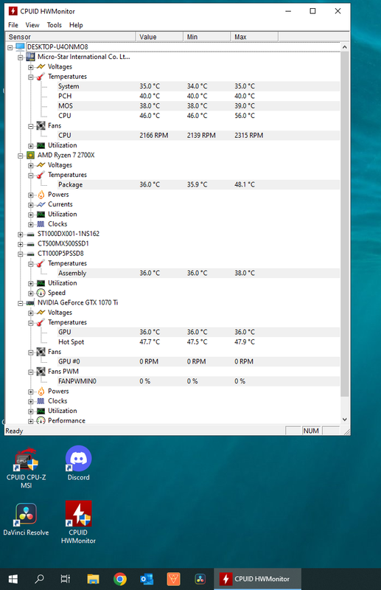Click the Min column header
This screenshot has width=381, height=590.
pyautogui.click(x=207, y=37)
